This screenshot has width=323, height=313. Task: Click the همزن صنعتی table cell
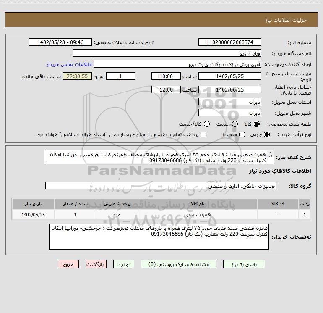point(198,215)
